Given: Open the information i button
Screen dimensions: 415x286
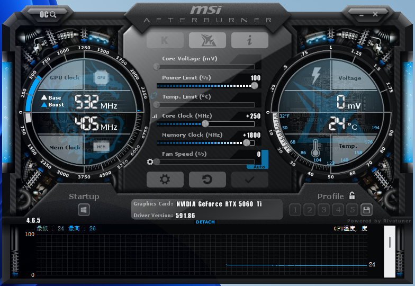Looking at the screenshot, I should [250, 40].
